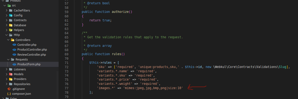Click the validation rules comment line
Viewport: 298px width, 99px height.
pyautogui.click(x=133, y=37)
